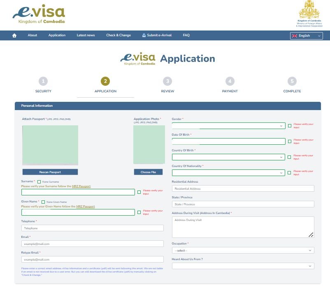Go to the Latest news menu item
Viewport: 330px width, 289px height.
[x=86, y=35]
